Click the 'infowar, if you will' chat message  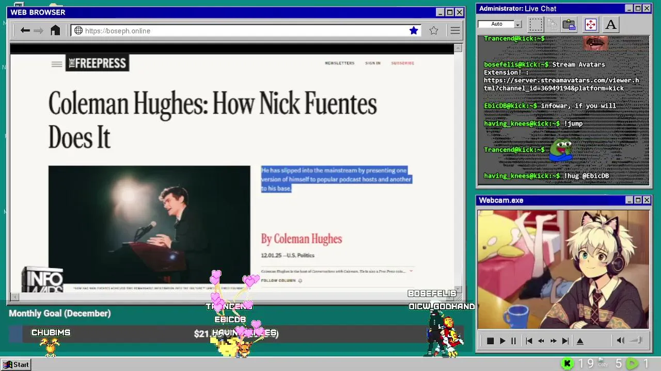click(578, 106)
